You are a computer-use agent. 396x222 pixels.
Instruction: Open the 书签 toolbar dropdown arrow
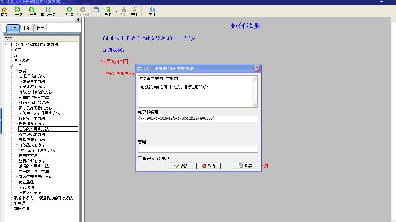116,12
